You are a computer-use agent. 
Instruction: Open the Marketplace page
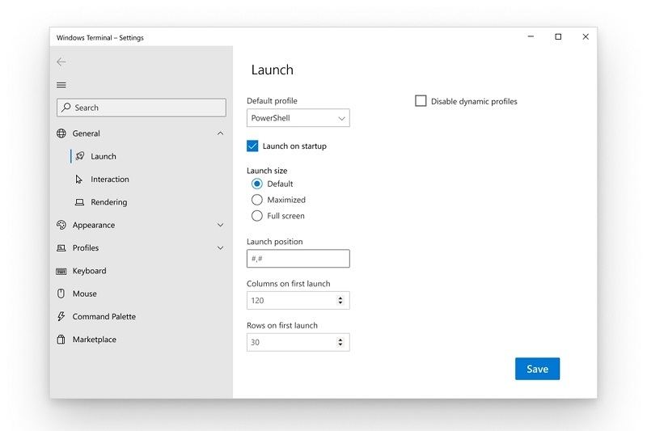click(94, 340)
